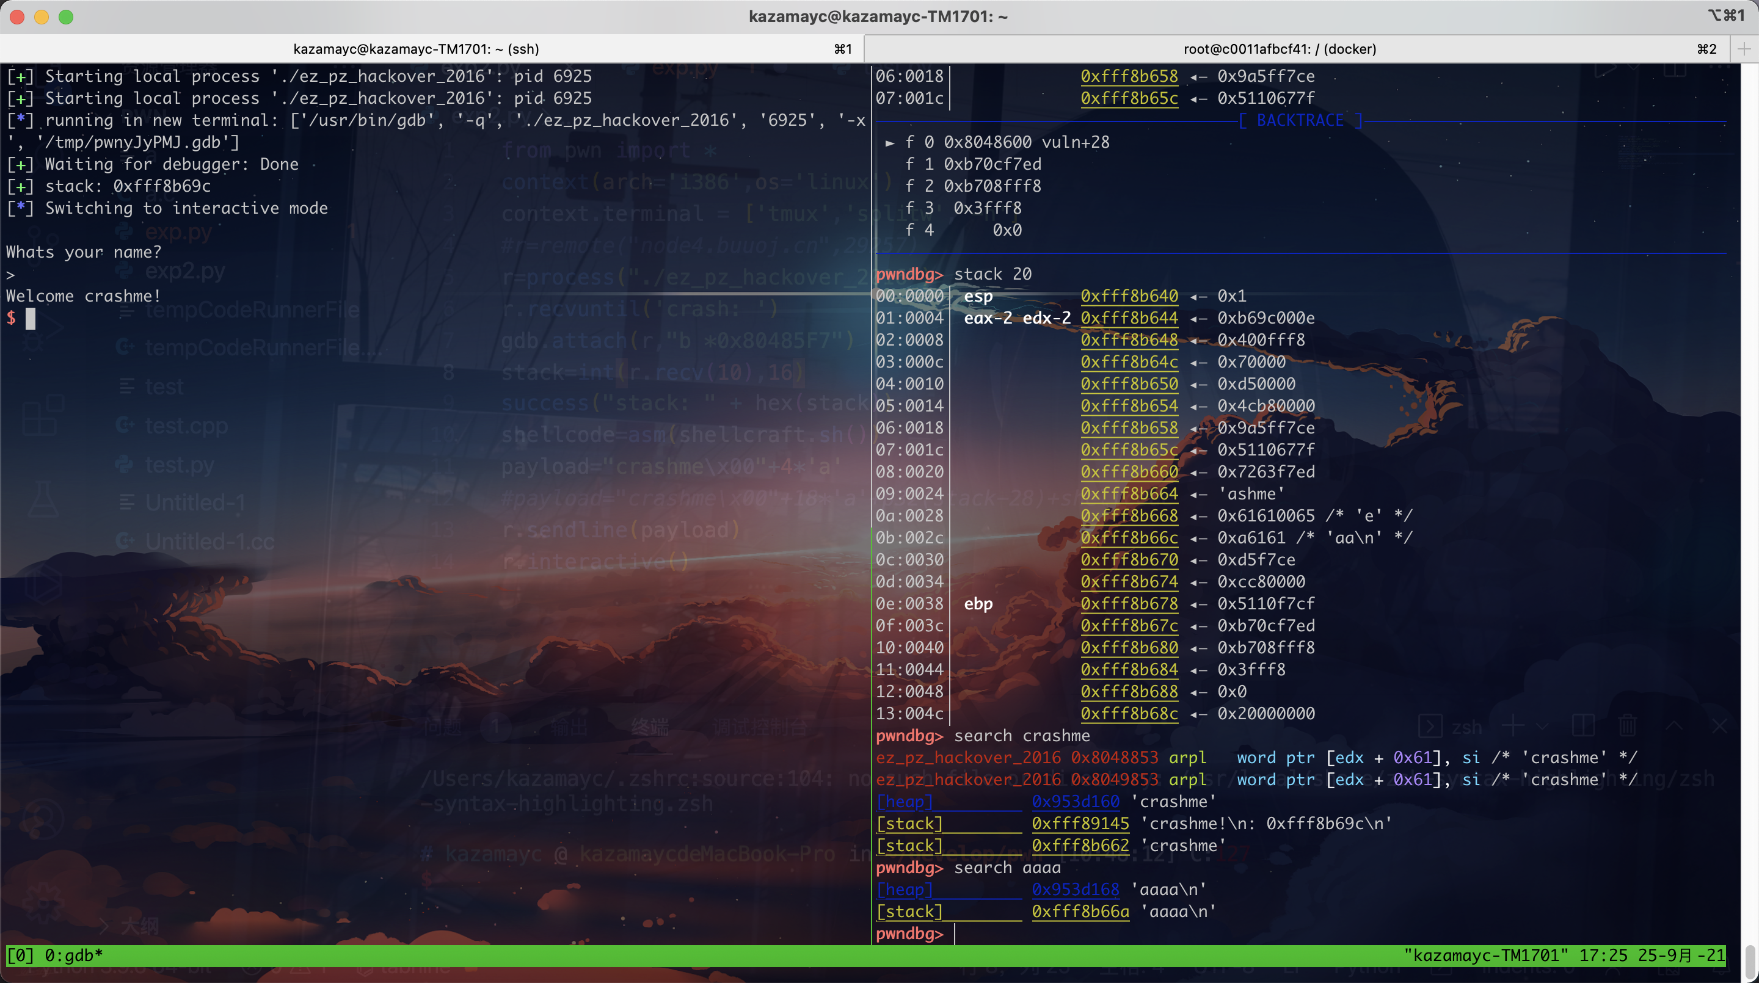Click the window title kazamayc@kazamayc-TM1701
Image resolution: width=1759 pixels, height=983 pixels.
(878, 16)
